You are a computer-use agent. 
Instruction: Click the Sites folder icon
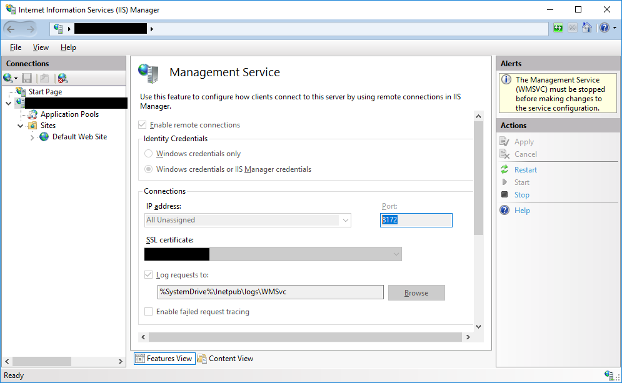[33, 126]
